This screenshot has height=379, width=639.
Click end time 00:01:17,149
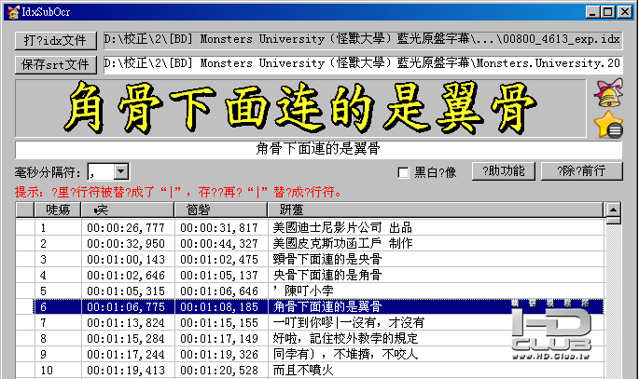tap(219, 339)
